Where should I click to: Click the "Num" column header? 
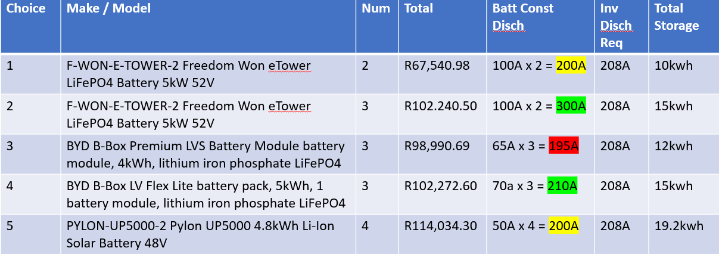click(376, 9)
